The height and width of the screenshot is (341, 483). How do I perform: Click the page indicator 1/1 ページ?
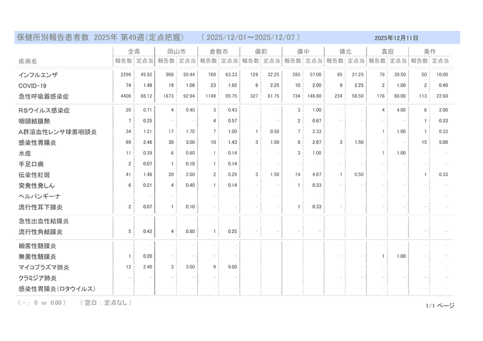point(440,306)
